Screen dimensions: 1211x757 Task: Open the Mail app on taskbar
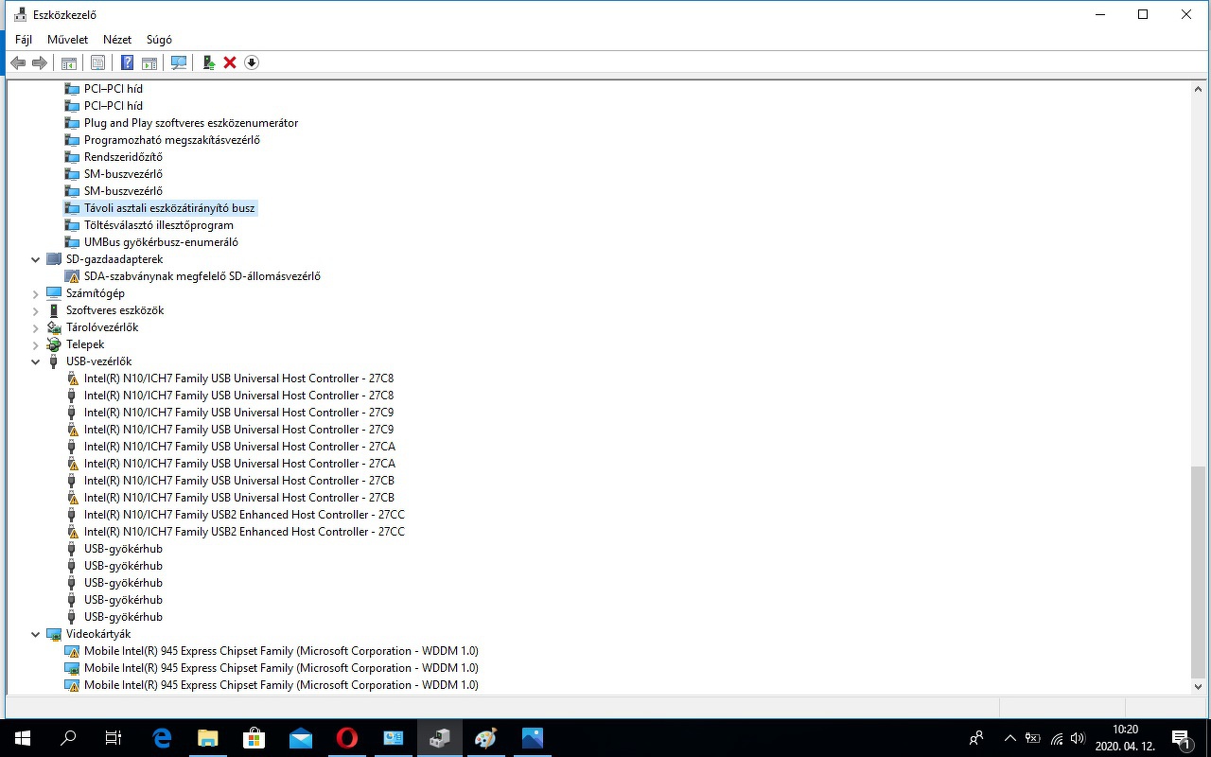[301, 738]
